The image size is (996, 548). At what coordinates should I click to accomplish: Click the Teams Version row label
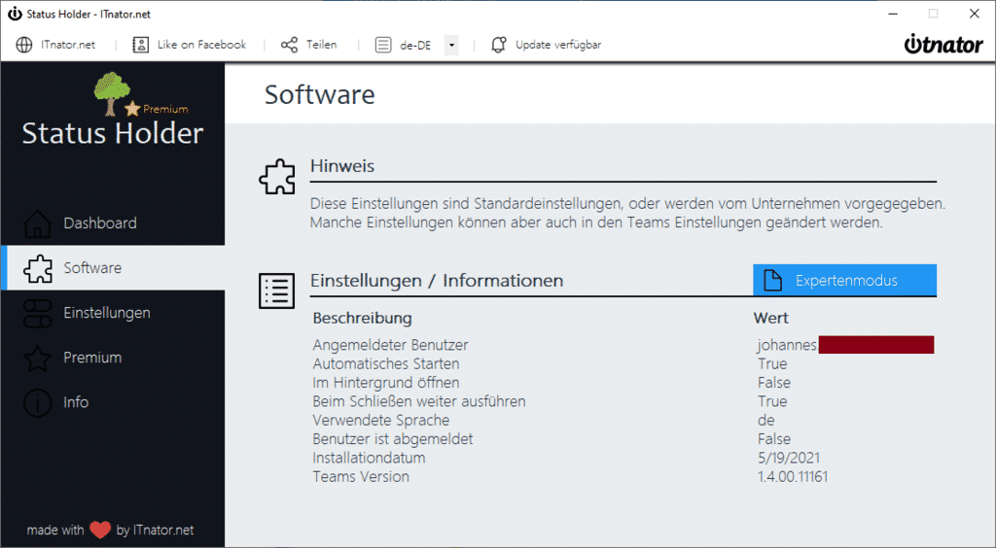coord(361,477)
